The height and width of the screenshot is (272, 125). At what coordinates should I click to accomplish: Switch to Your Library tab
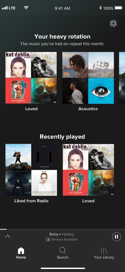pos(104,253)
